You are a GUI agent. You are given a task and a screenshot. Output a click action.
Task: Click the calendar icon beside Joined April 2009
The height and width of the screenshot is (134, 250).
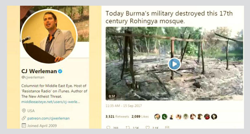click(x=24, y=125)
